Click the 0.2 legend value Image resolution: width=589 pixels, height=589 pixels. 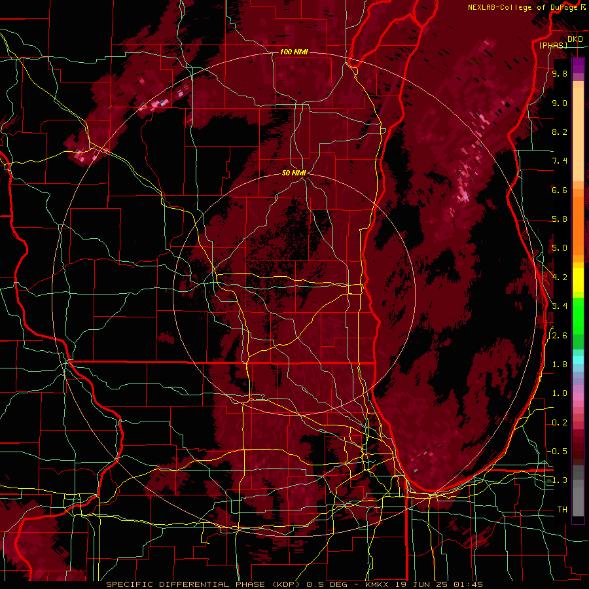tap(560, 423)
